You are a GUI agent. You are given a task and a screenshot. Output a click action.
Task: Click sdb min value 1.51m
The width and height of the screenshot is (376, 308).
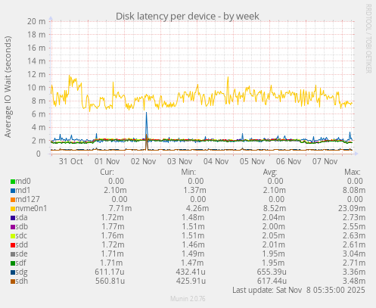pos(193,226)
